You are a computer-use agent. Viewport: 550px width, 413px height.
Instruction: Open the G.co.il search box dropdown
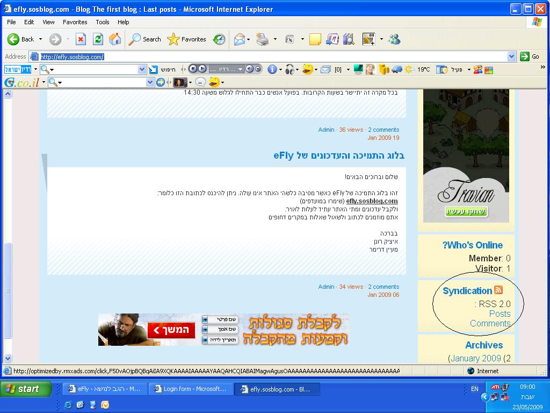click(150, 82)
